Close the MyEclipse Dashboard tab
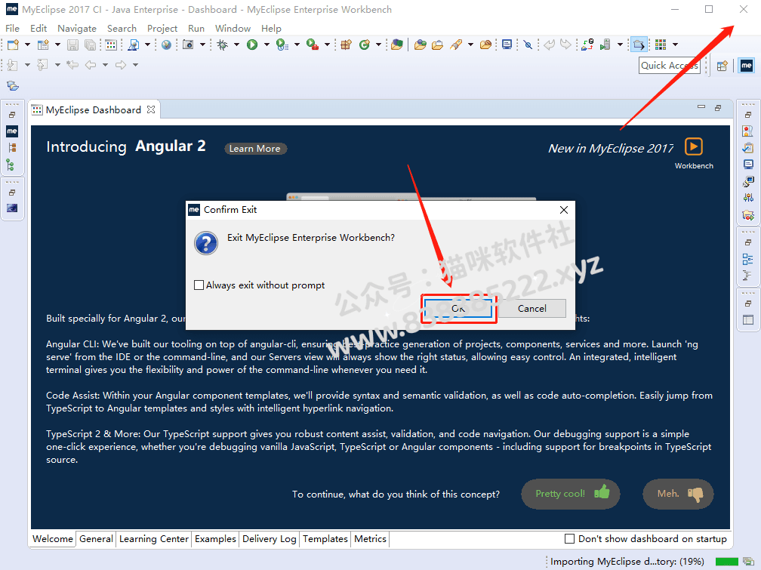 click(151, 109)
